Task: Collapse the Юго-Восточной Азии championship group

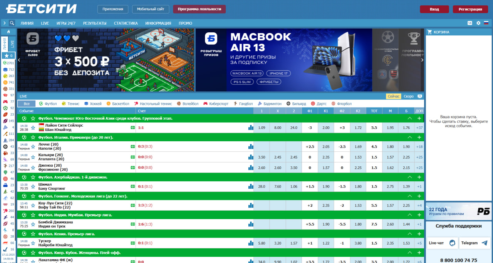Action: [410, 118]
